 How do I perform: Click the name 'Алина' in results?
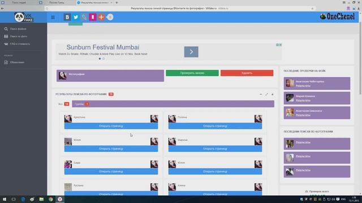(x=182, y=186)
